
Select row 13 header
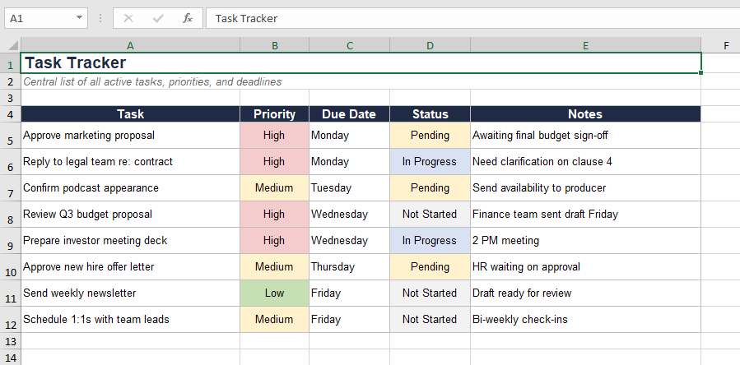pyautogui.click(x=12, y=341)
